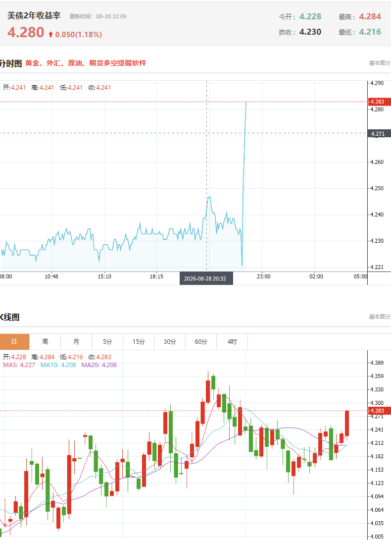Switch to the 周 weekly tab
The image size is (391, 540).
tap(45, 342)
